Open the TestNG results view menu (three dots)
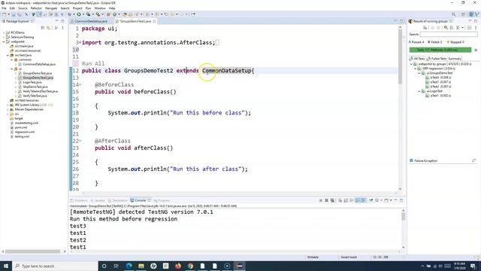 tap(476, 28)
